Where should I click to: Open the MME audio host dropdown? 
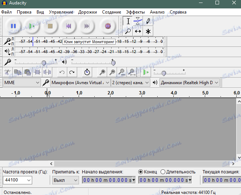click(22, 83)
